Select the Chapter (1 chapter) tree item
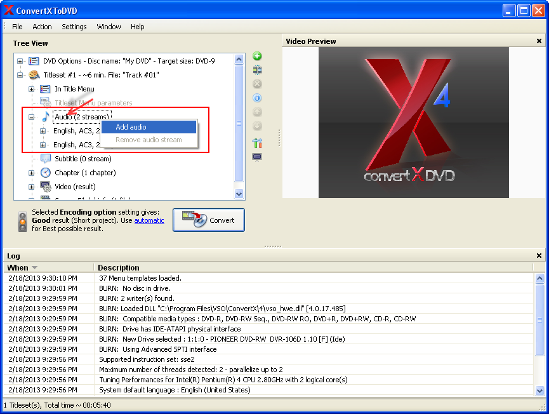This screenshot has width=549, height=414. (85, 173)
